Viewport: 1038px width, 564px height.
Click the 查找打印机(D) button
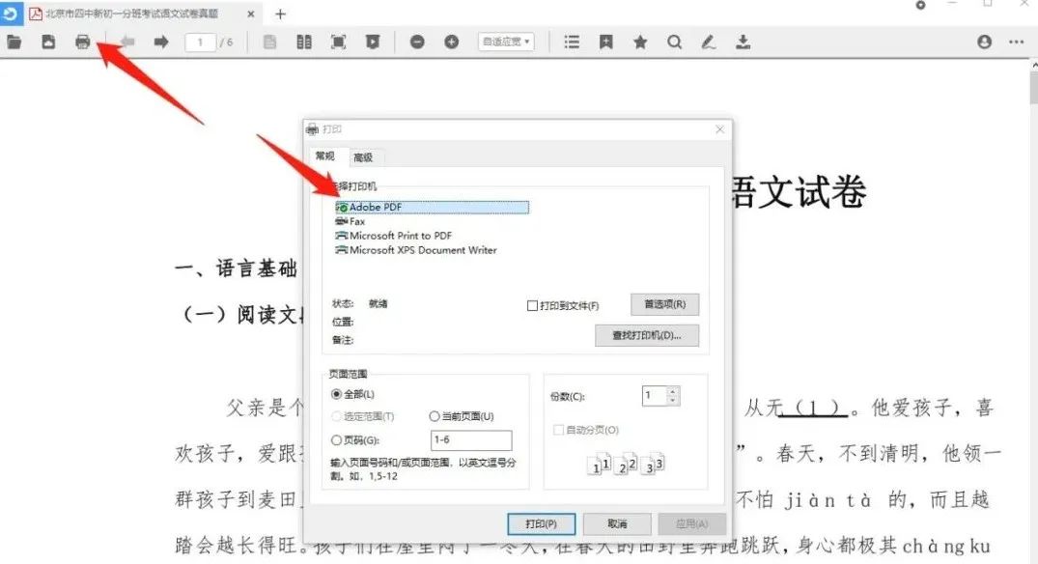[647, 336]
